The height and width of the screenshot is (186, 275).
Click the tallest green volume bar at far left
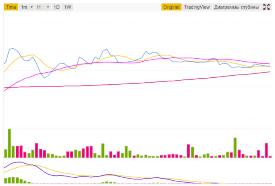(x=9, y=143)
